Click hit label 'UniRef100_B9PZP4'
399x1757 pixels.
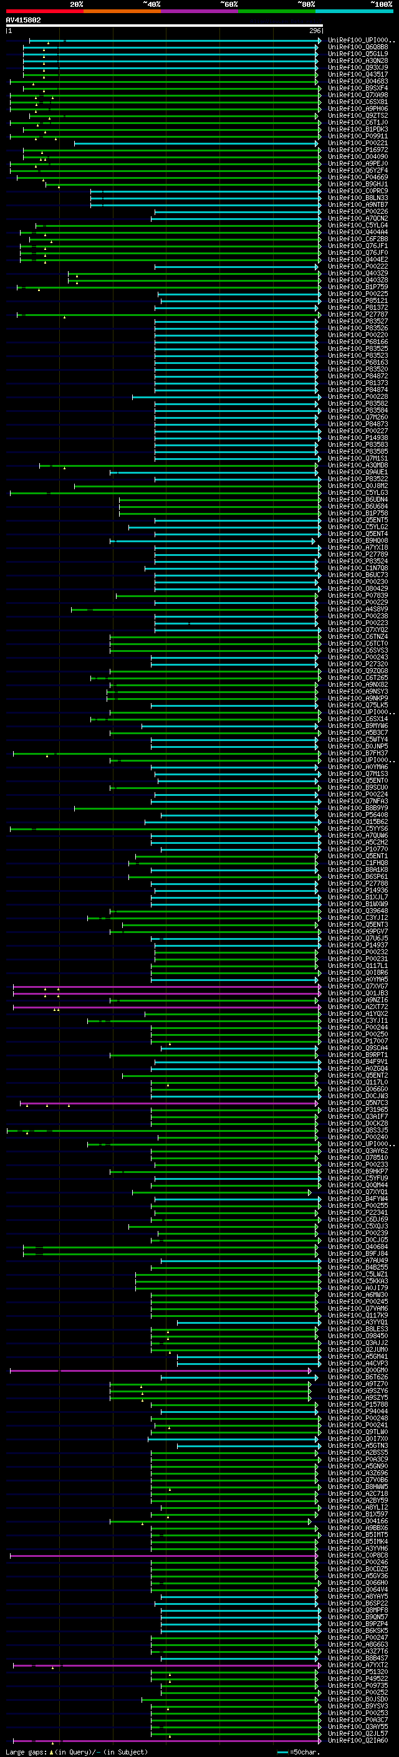click(x=358, y=1624)
